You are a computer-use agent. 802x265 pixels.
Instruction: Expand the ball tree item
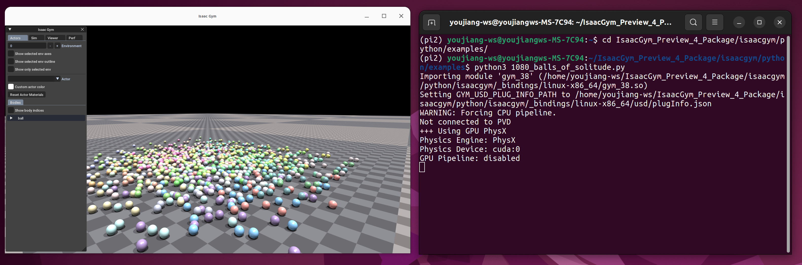point(11,118)
